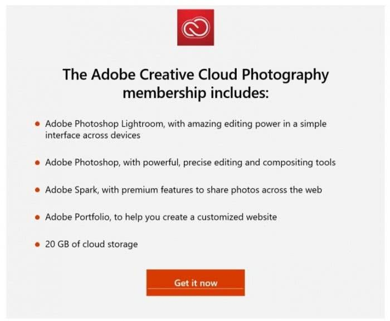
Task: Select the Adobe Photoshop compositing tools item
Action: 190,163
